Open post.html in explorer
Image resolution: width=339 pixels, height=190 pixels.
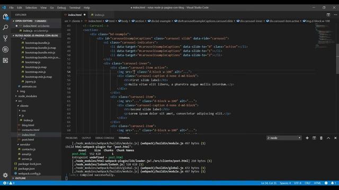point(28,139)
